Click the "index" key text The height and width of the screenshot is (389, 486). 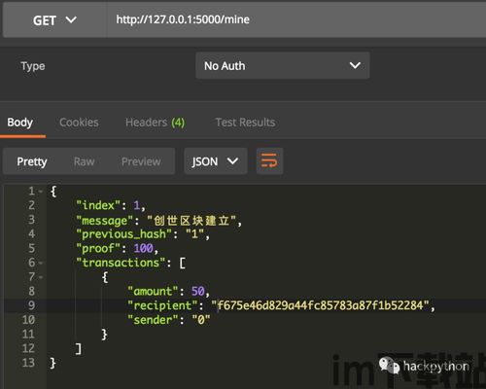click(98, 205)
